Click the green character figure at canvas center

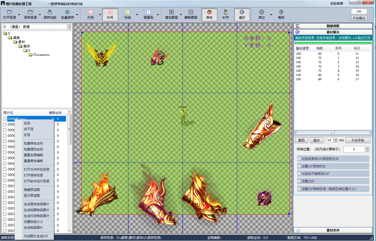coord(182,117)
